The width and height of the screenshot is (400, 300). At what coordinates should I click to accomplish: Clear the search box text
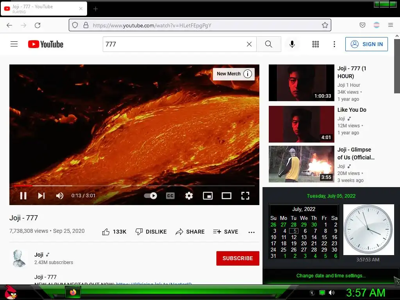tap(249, 44)
